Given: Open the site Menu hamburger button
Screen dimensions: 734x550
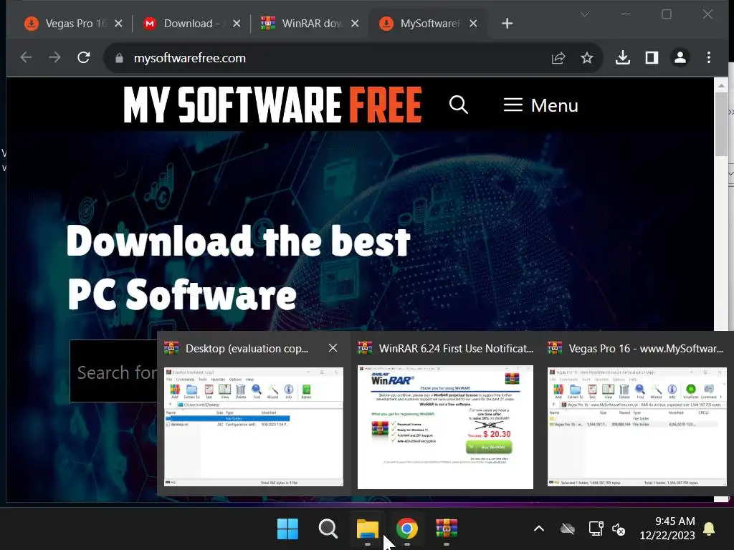Looking at the screenshot, I should (540, 105).
